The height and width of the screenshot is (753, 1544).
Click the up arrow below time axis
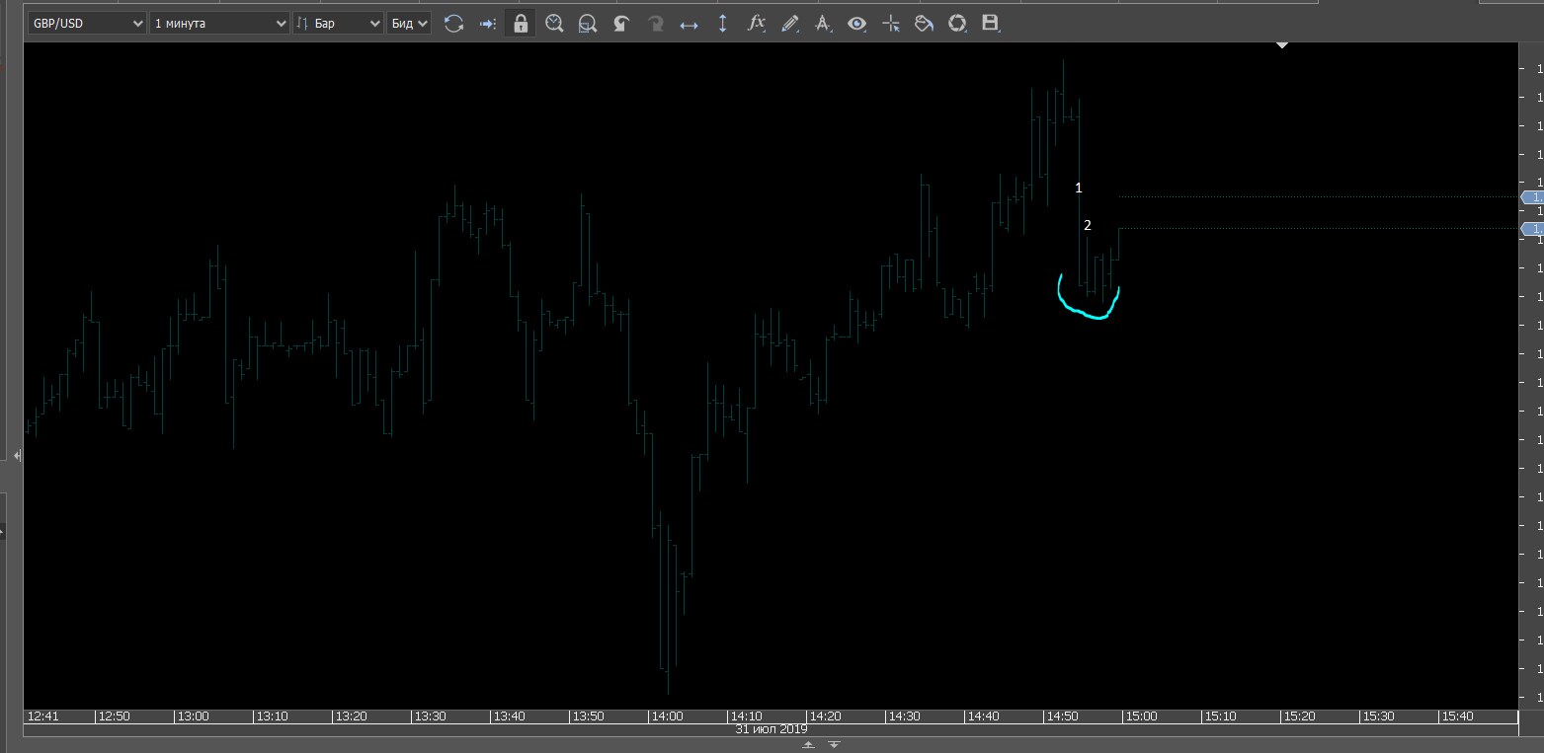(x=808, y=745)
